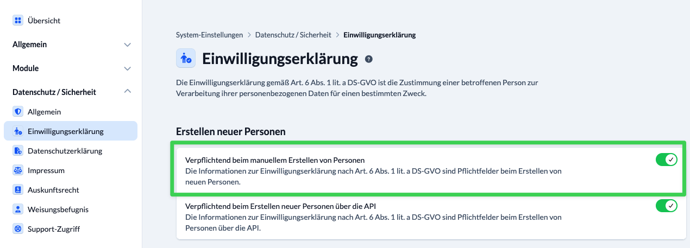Go to System-Einstellungen breadcrumb
Viewport: 690px width, 248px height.
tap(210, 35)
